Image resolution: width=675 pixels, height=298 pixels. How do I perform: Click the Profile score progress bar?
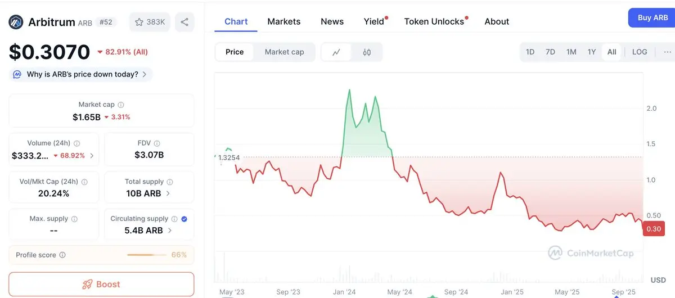click(x=148, y=255)
